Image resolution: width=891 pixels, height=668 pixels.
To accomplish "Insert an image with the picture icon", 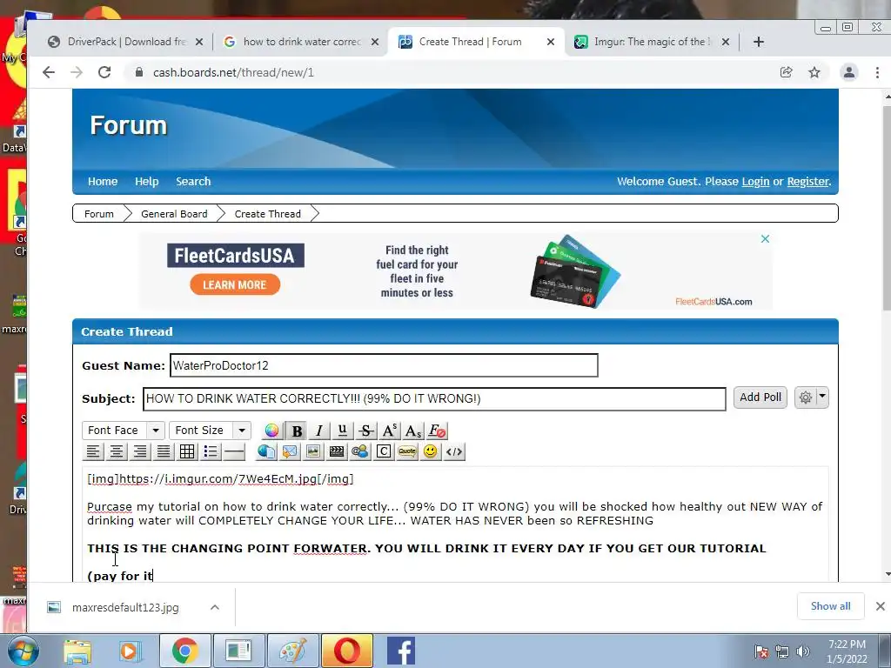I will [x=313, y=451].
